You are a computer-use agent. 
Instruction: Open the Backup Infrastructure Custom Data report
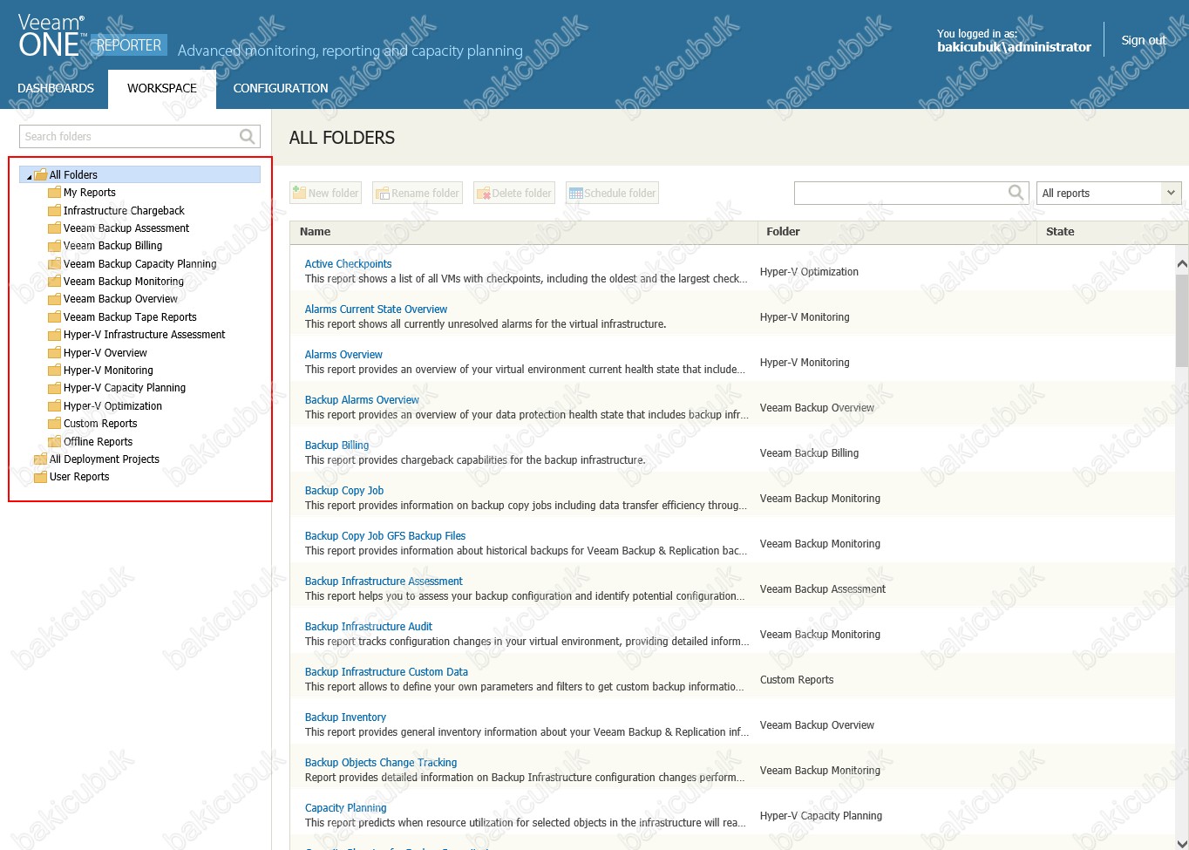click(x=386, y=672)
